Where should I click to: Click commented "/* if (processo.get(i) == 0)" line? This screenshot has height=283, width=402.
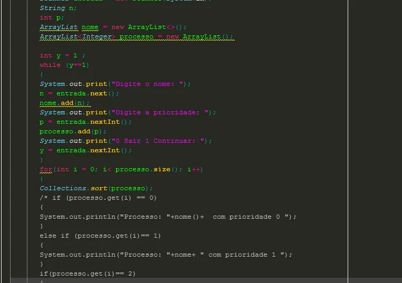[x=98, y=198]
